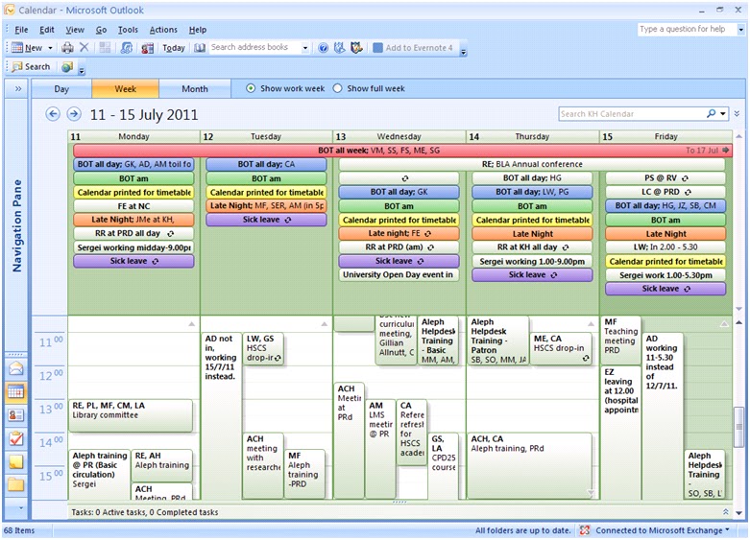The image size is (750, 540).
Task: Open Tasks icon in navigation pane
Action: tap(15, 438)
